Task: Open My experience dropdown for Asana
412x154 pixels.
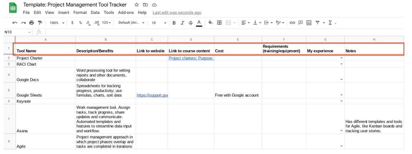Action: coord(341,131)
